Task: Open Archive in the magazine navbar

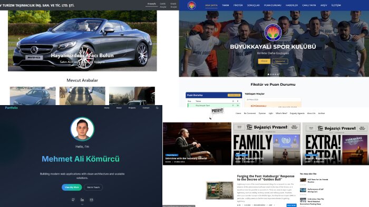Action: click(321, 113)
